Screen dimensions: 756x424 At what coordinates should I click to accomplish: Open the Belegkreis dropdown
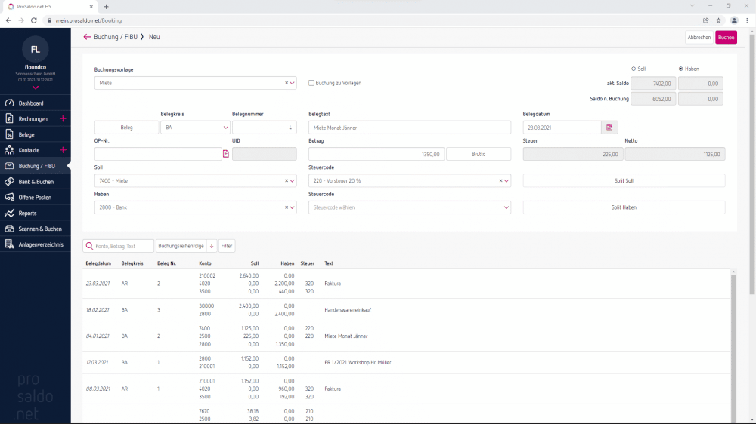(x=196, y=128)
